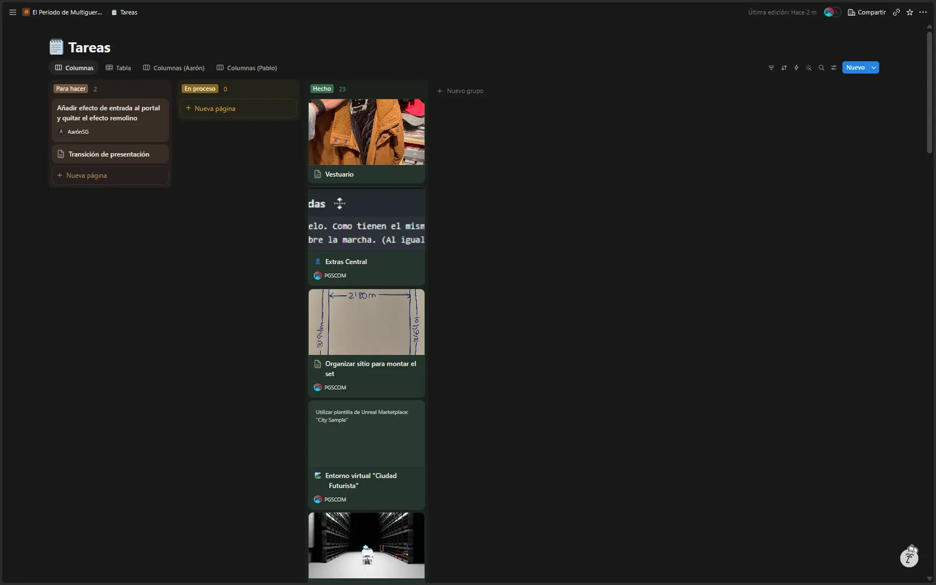Open the Tareas breadcrumb link
The image size is (936, 585).
(x=124, y=12)
